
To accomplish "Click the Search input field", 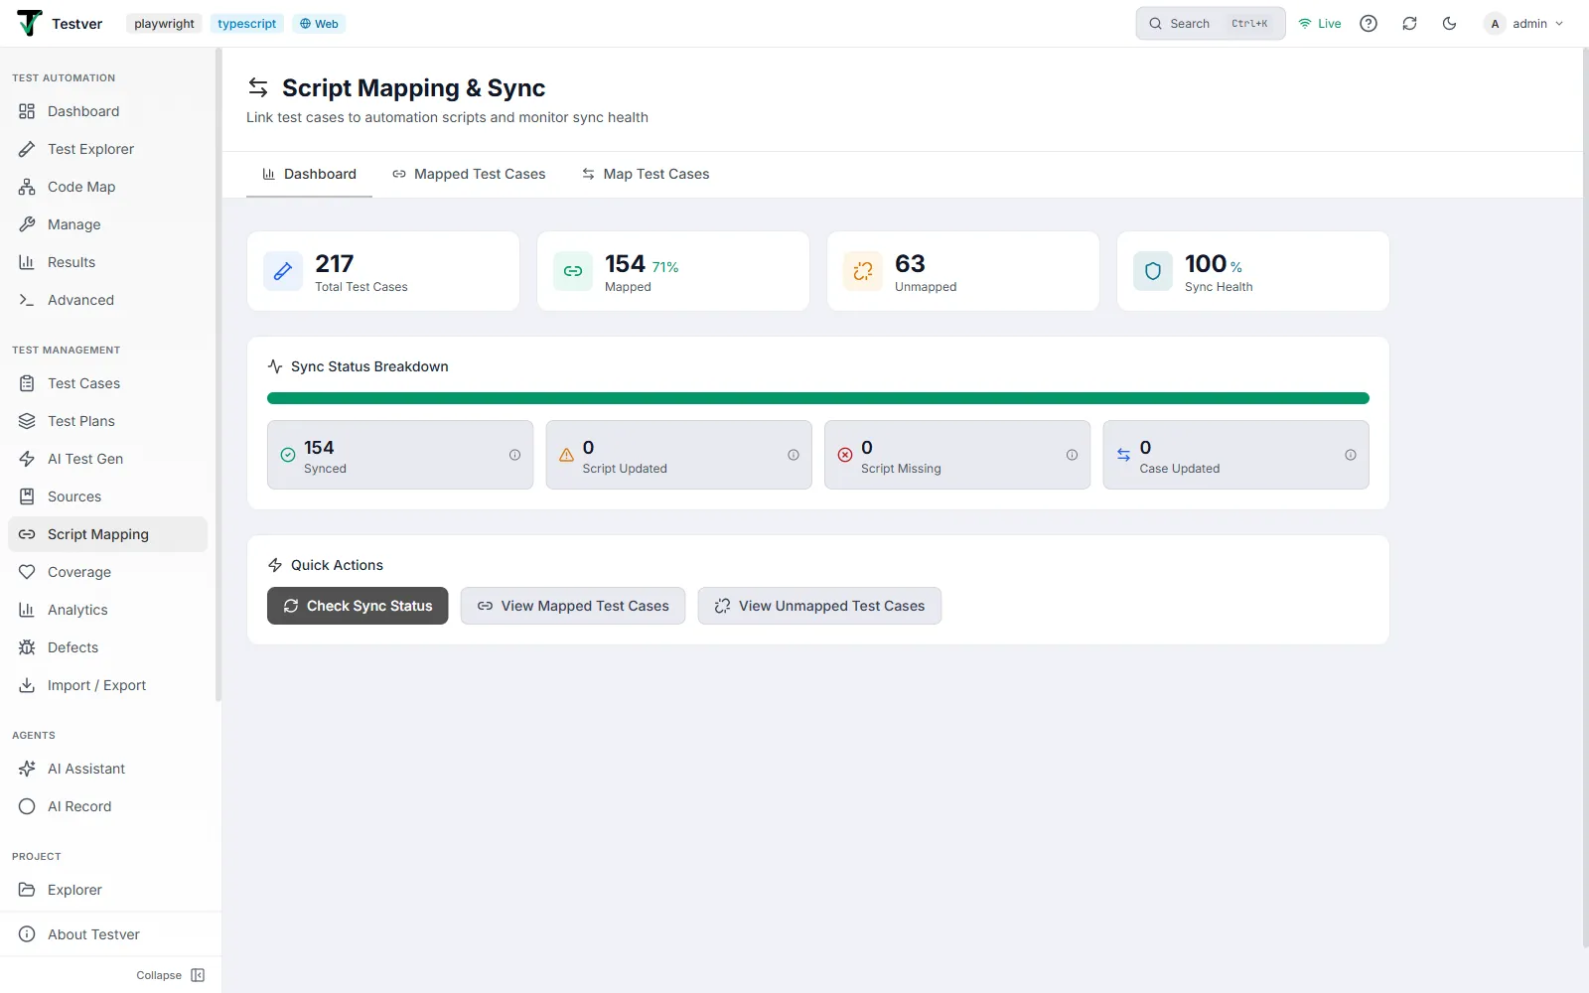I will coord(1211,24).
